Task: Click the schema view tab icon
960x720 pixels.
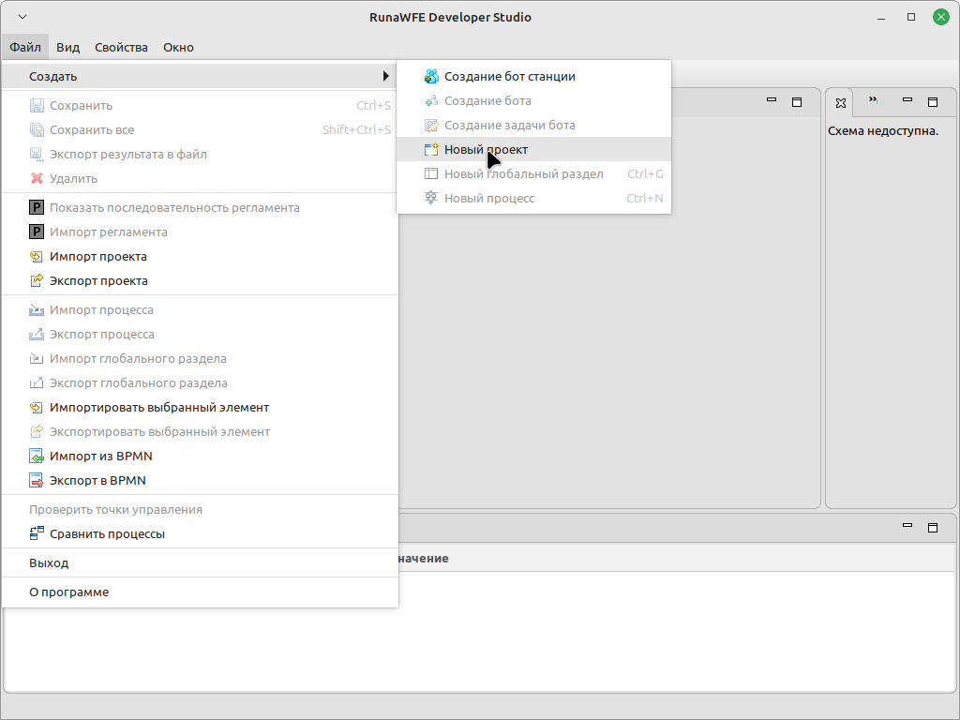Action: (841, 103)
